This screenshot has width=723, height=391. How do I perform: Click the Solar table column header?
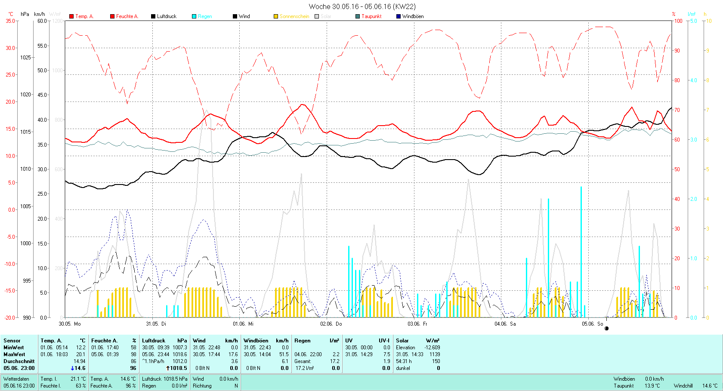click(402, 340)
